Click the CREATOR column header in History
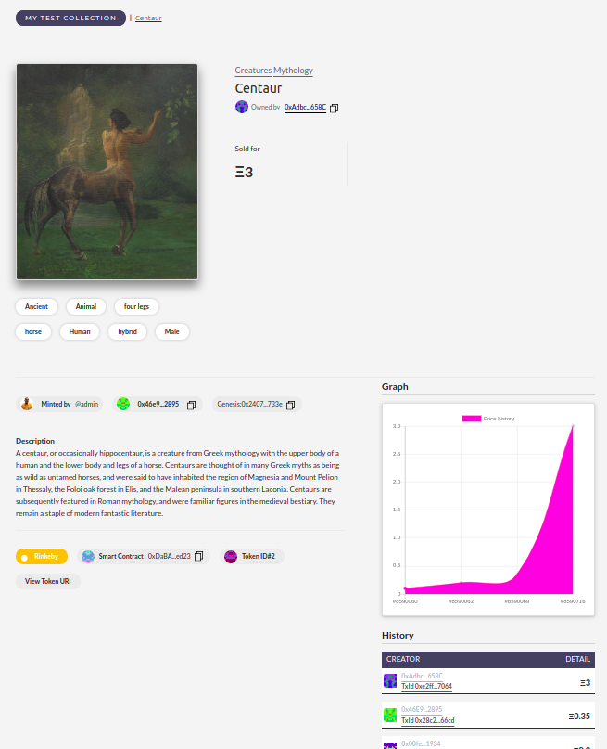The height and width of the screenshot is (749, 607). 403,659
